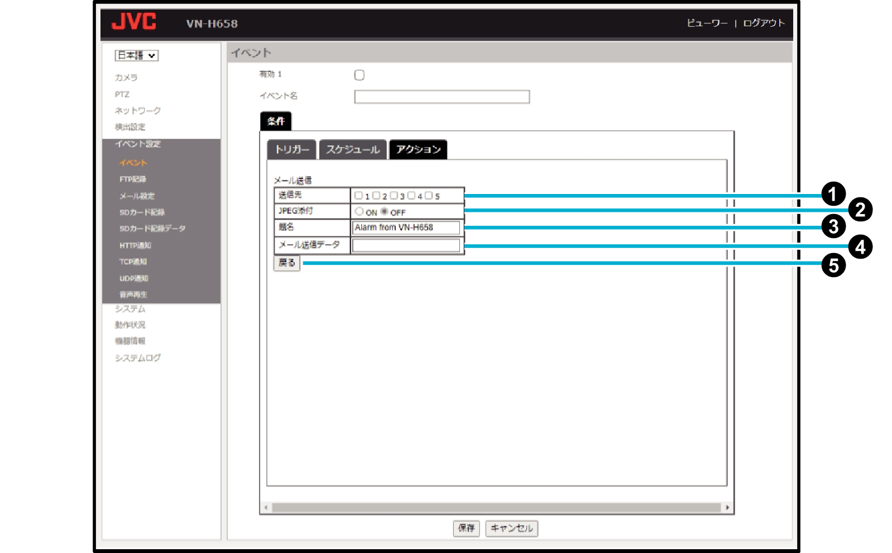Click the メール送信 section label

(293, 181)
